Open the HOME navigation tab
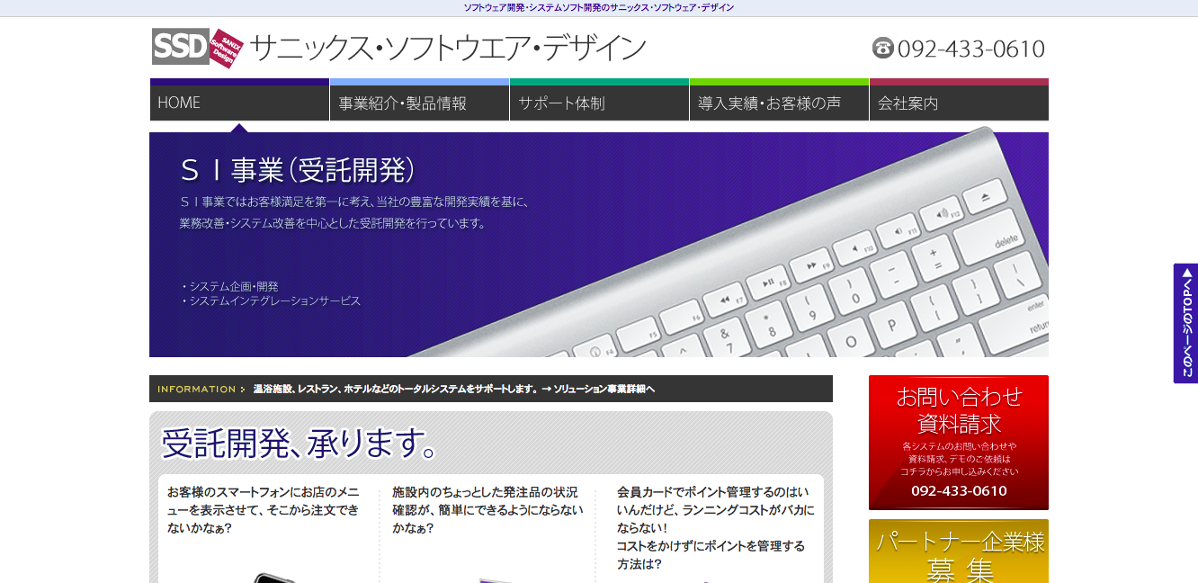1198x583 pixels. click(x=239, y=103)
